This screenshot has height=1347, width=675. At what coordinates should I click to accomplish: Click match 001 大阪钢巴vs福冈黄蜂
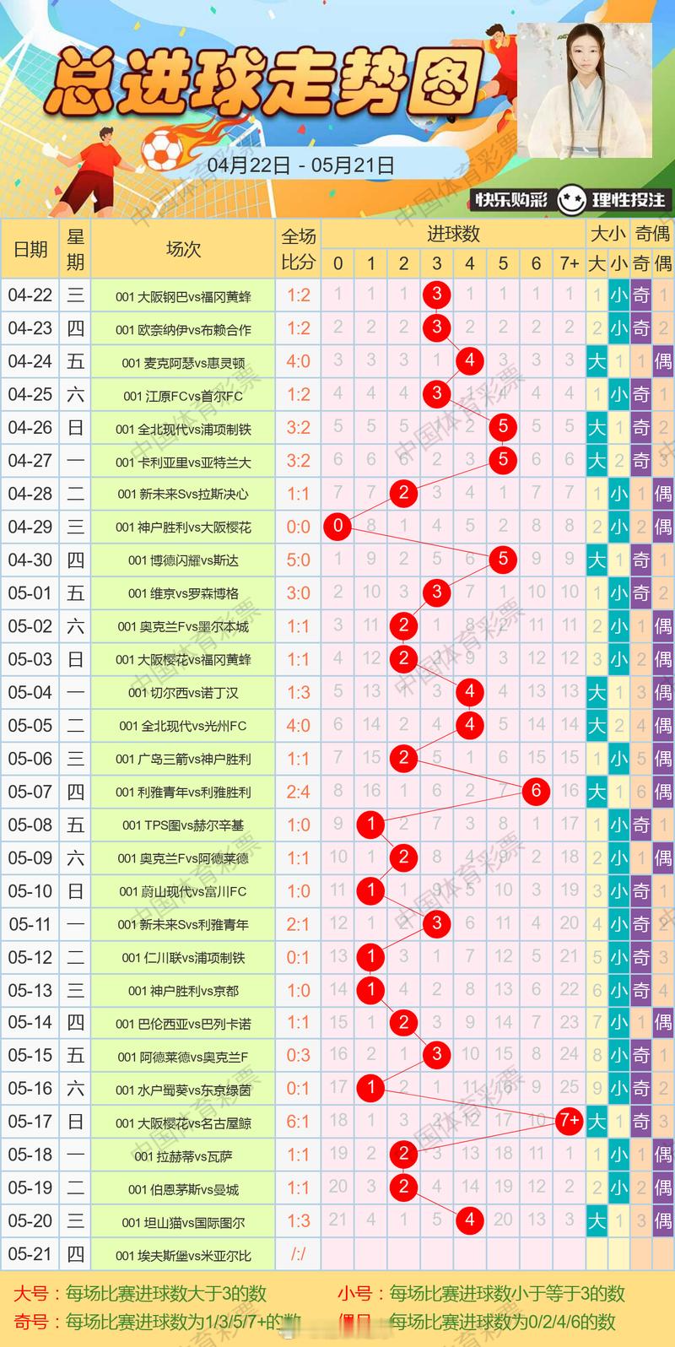pos(183,296)
